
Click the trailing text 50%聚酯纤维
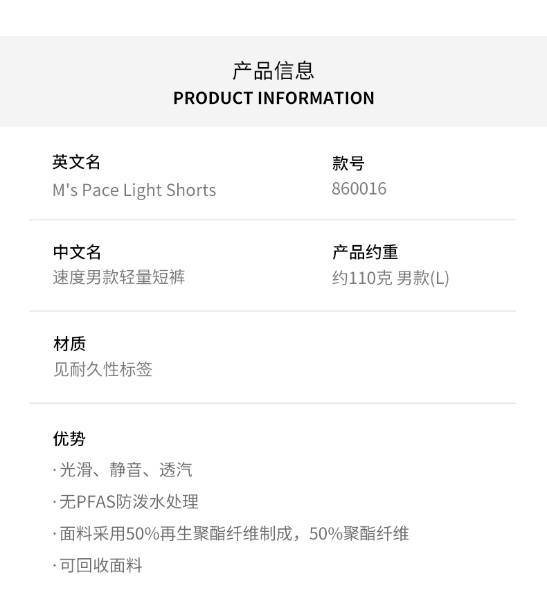[359, 533]
